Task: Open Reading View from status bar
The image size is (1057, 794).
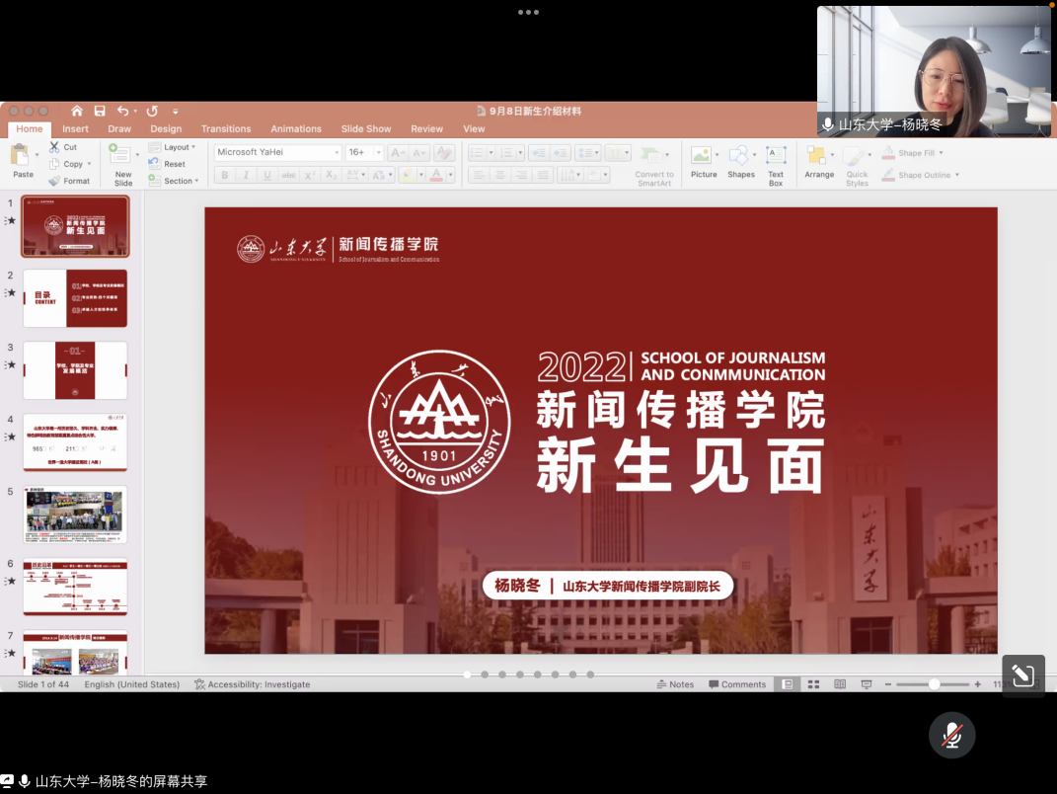Action: [840, 684]
